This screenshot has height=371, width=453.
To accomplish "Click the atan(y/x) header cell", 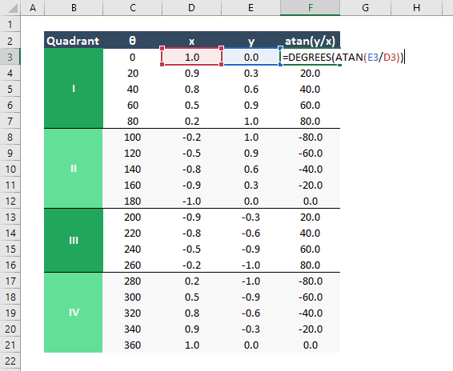I will pos(310,40).
